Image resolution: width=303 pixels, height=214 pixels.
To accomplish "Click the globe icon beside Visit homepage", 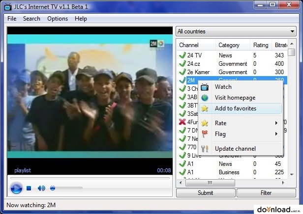I will pyautogui.click(x=205, y=98).
